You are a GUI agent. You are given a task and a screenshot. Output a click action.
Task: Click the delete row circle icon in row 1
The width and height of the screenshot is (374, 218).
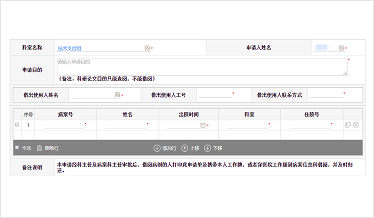pyautogui.click(x=355, y=125)
